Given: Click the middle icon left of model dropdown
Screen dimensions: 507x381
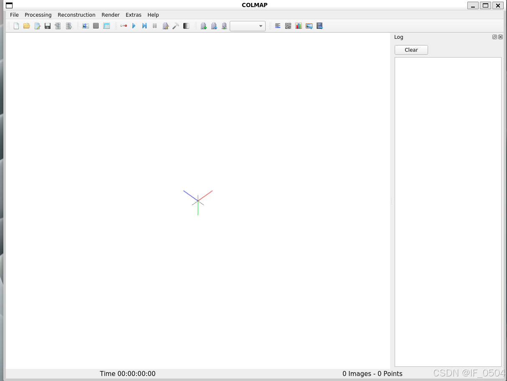Looking at the screenshot, I should click(214, 26).
